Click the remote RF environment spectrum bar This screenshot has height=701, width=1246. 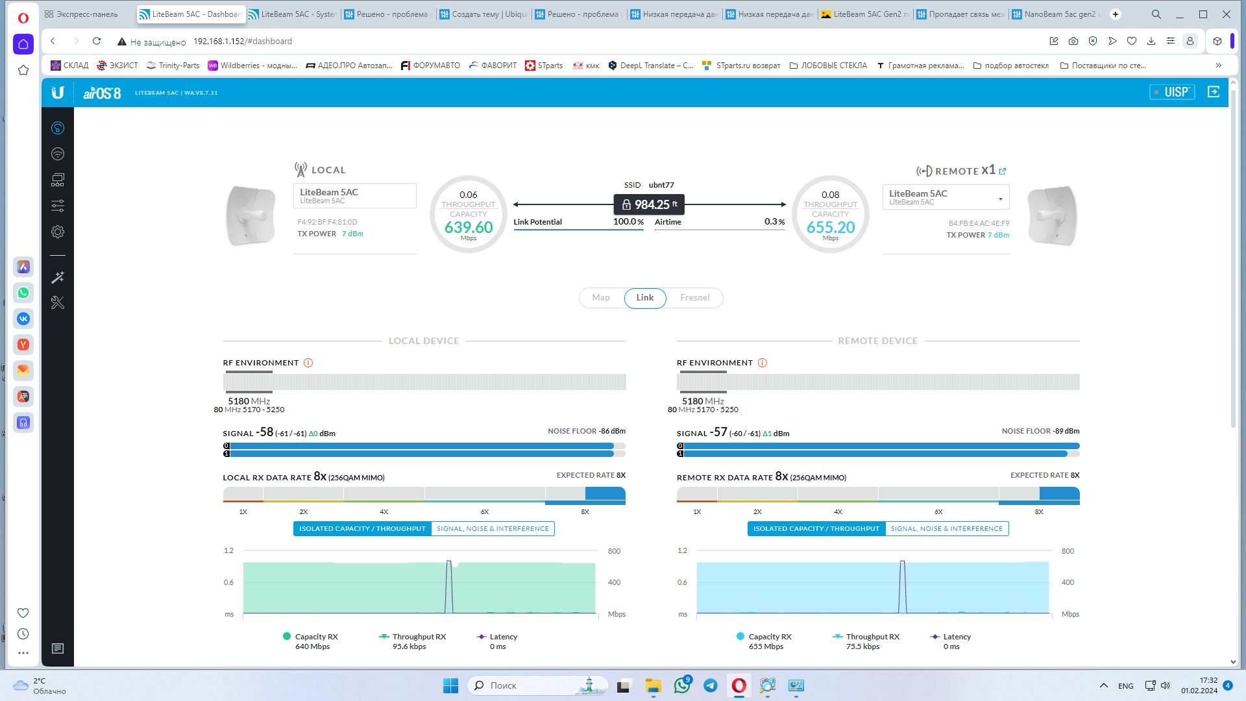pyautogui.click(x=878, y=382)
